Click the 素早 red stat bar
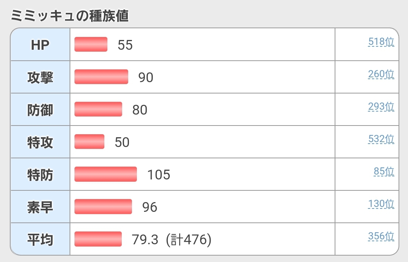408x262 pixels. (103, 207)
